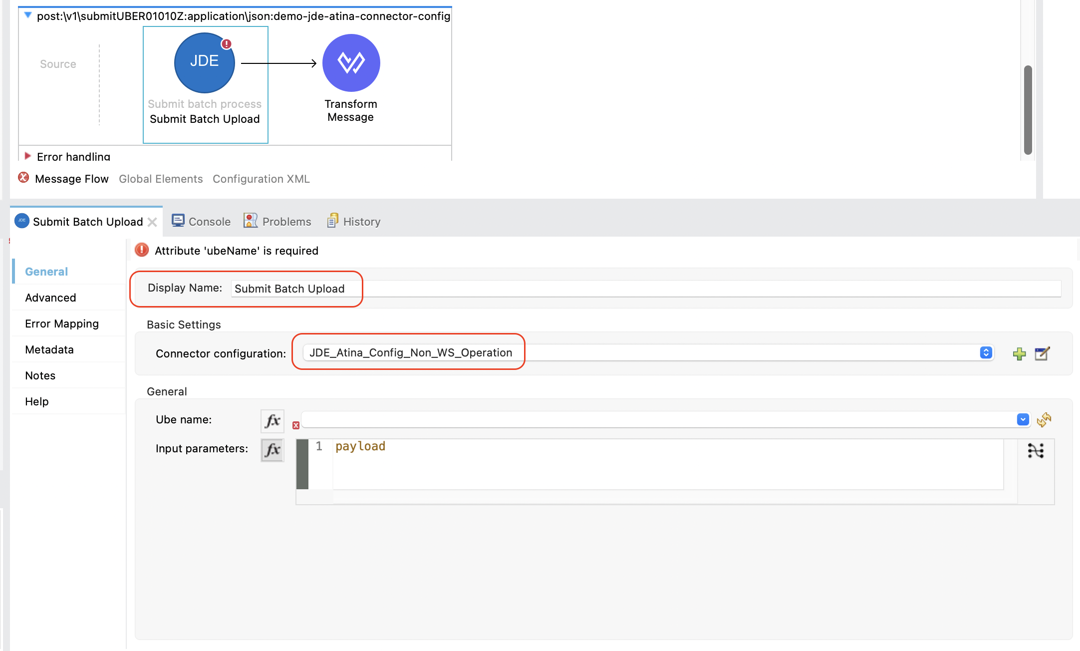Click the canvas vertical scrollbar
Screen dimensions: 1080x651
pos(1028,110)
